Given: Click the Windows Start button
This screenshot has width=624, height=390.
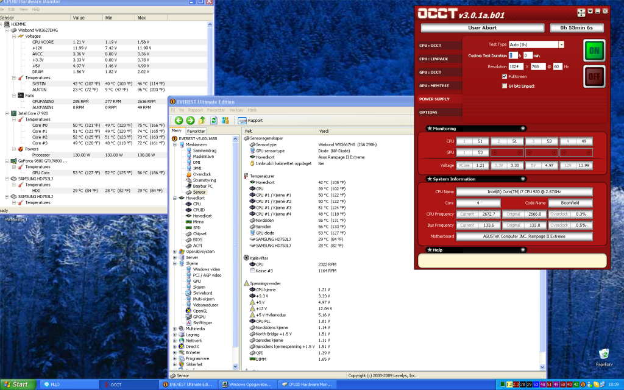Looking at the screenshot, I should [x=16, y=385].
